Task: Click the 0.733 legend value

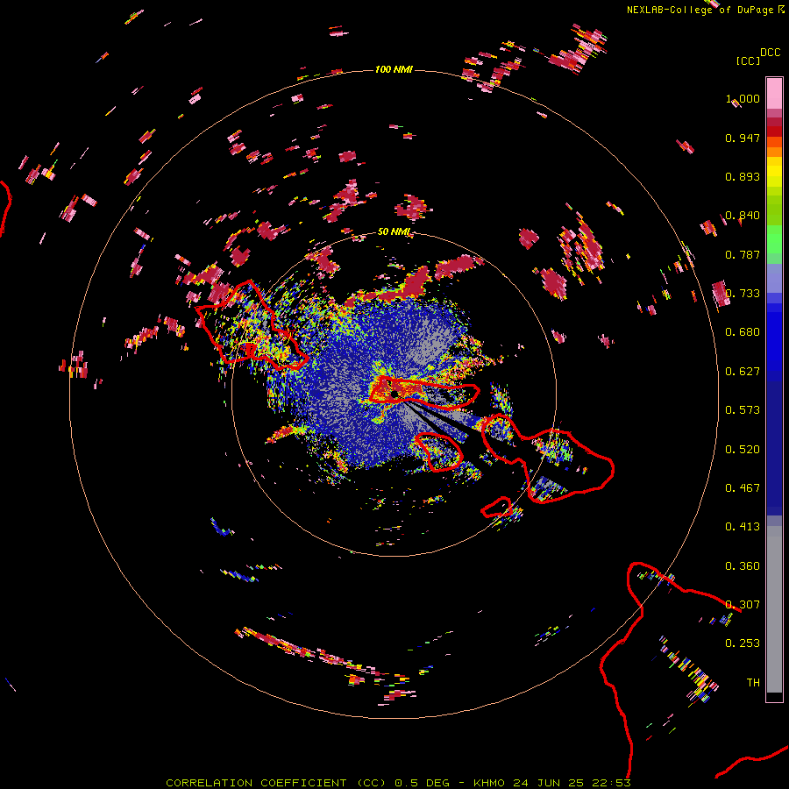Action: click(x=743, y=294)
